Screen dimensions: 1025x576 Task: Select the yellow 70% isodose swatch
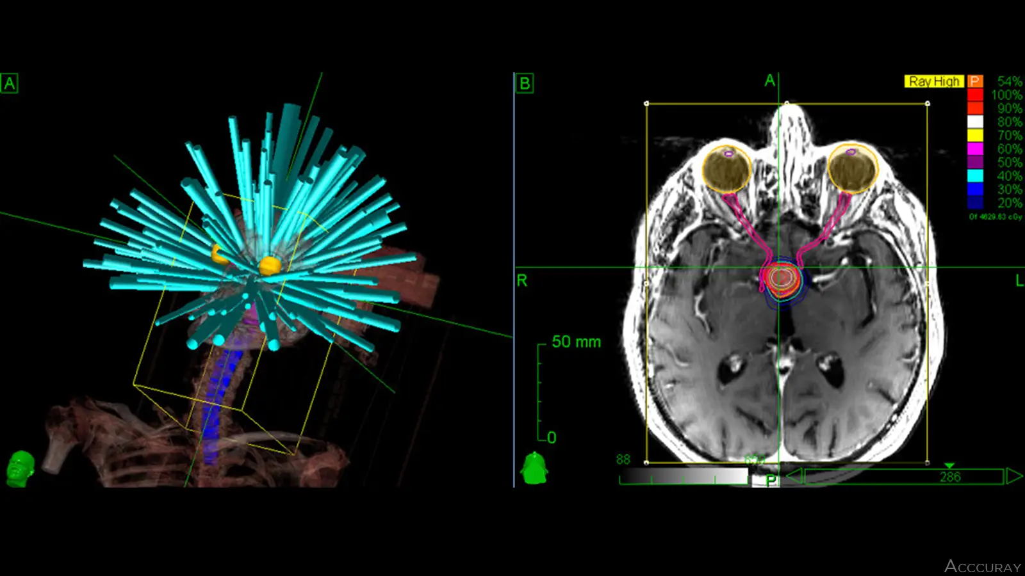coord(975,135)
